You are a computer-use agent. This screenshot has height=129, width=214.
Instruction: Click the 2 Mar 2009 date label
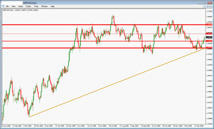coord(27,126)
